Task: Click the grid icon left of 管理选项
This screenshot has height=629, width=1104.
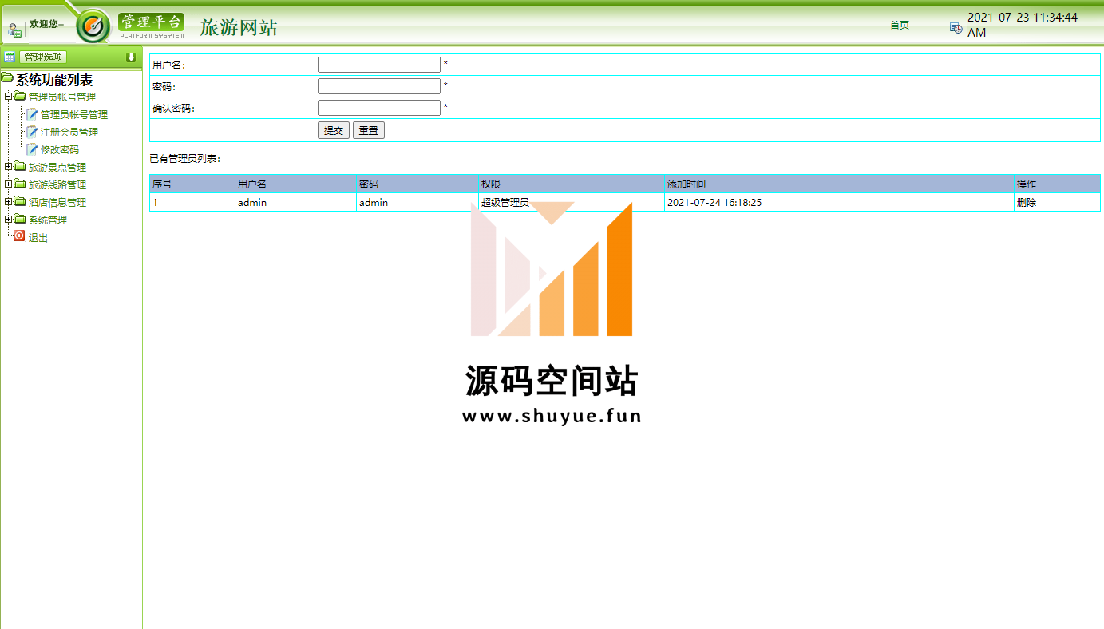Action: [10, 57]
